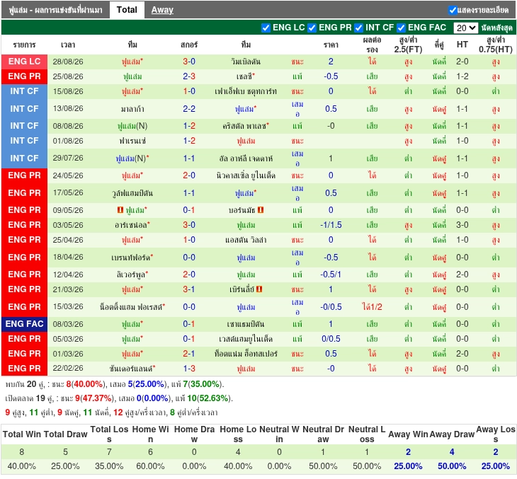The width and height of the screenshot is (517, 479).
Task: Select the date 28/08/26
Action: 68,62
